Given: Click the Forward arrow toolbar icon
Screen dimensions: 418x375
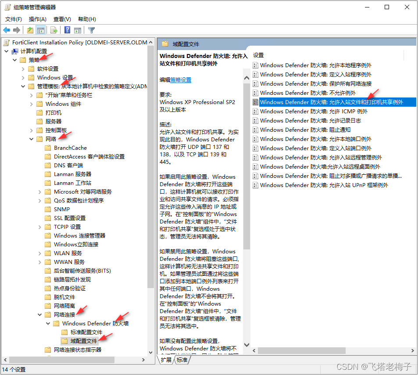Looking at the screenshot, I should [17, 30].
